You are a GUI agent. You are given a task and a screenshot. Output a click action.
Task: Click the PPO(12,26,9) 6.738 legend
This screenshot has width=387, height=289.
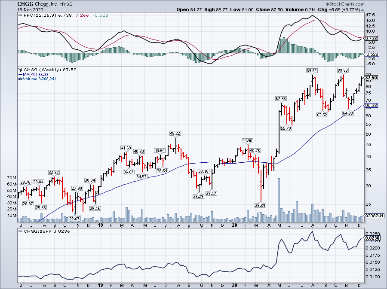tap(48, 15)
